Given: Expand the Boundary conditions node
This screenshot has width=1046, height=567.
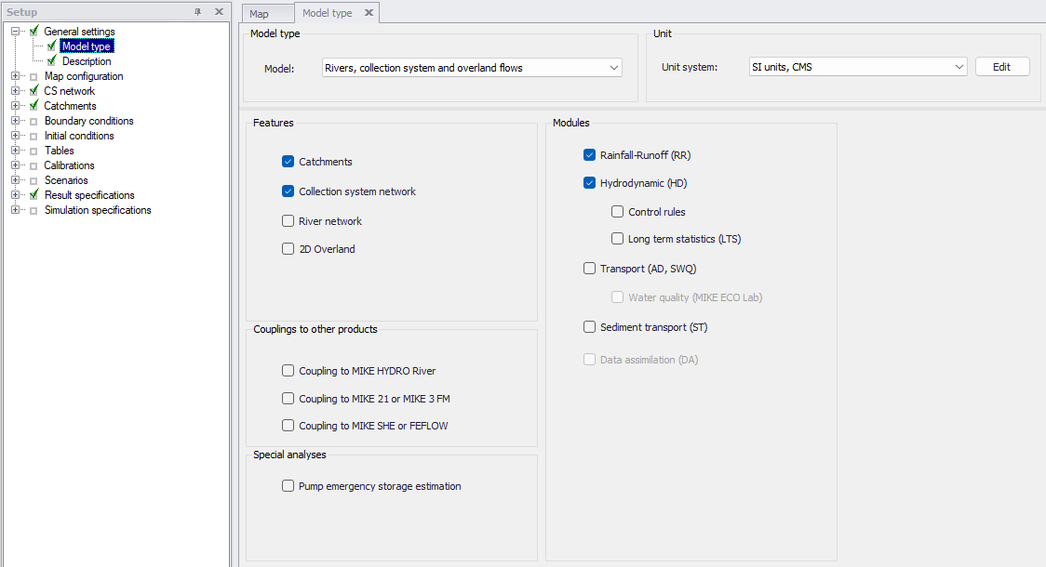Looking at the screenshot, I should 15,121.
